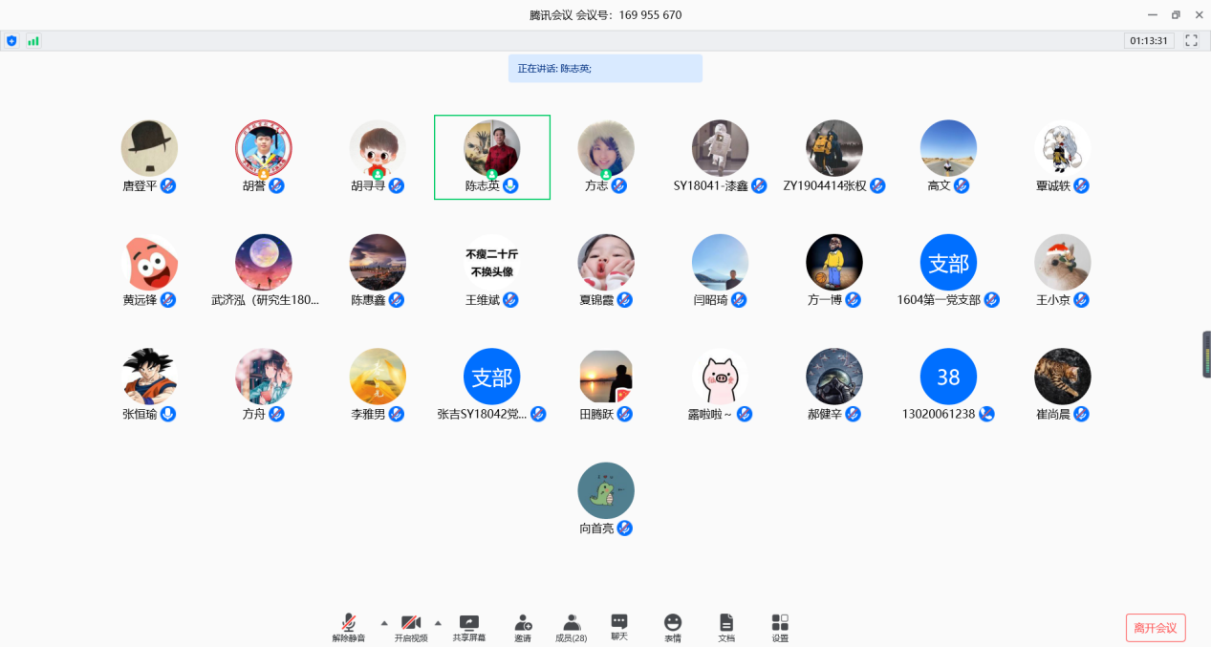Show participant list via 成员(28)

(x=571, y=622)
